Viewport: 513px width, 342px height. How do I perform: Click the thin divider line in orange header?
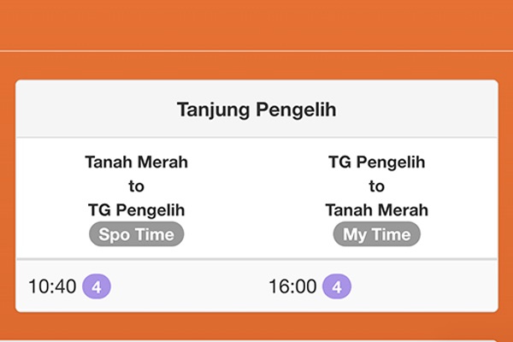tap(256, 50)
